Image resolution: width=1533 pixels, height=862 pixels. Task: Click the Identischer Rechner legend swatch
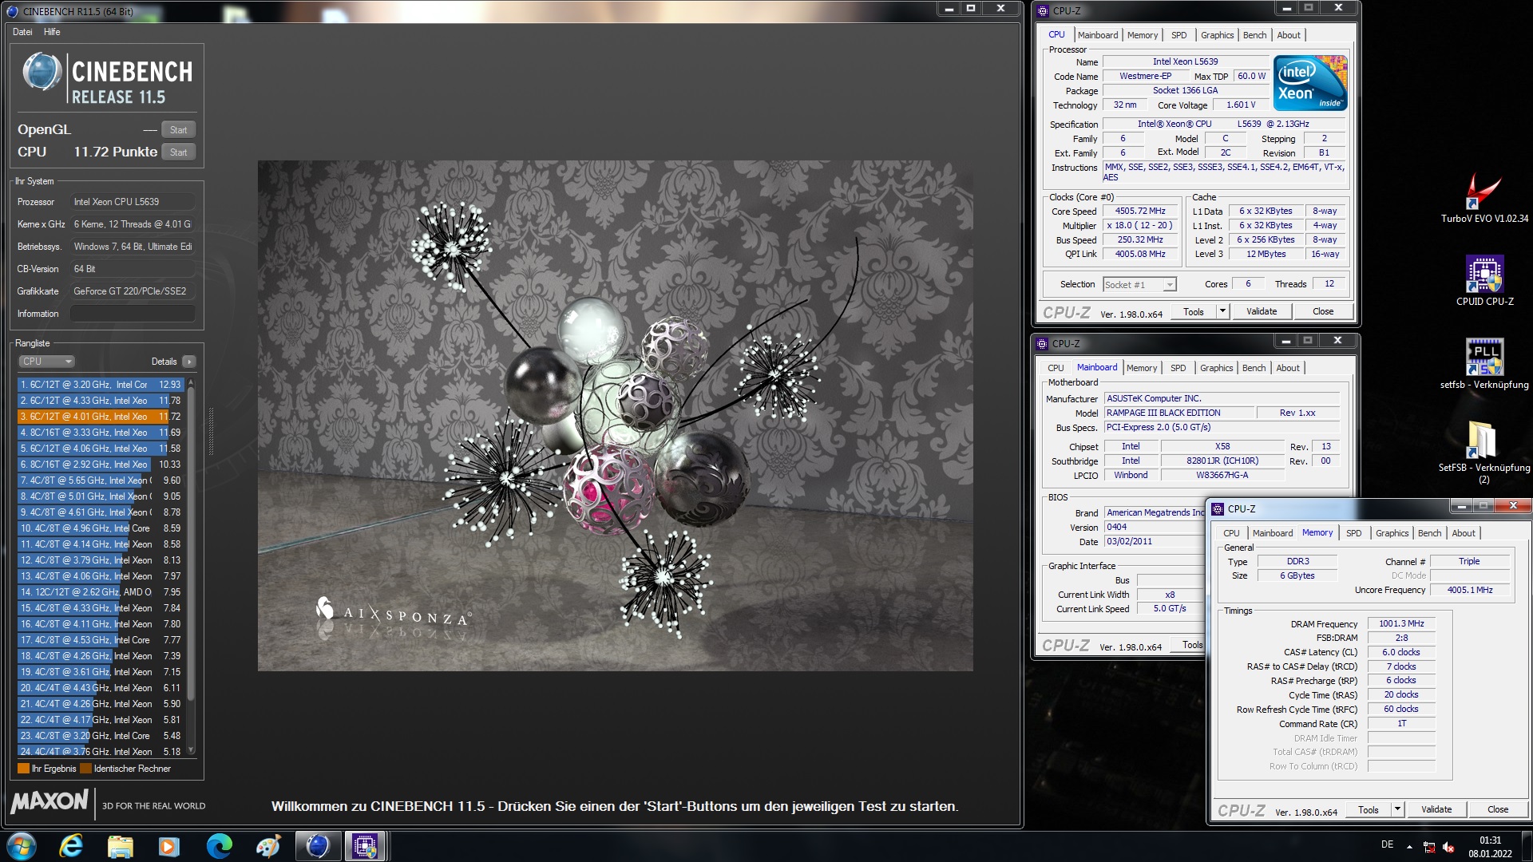[85, 769]
